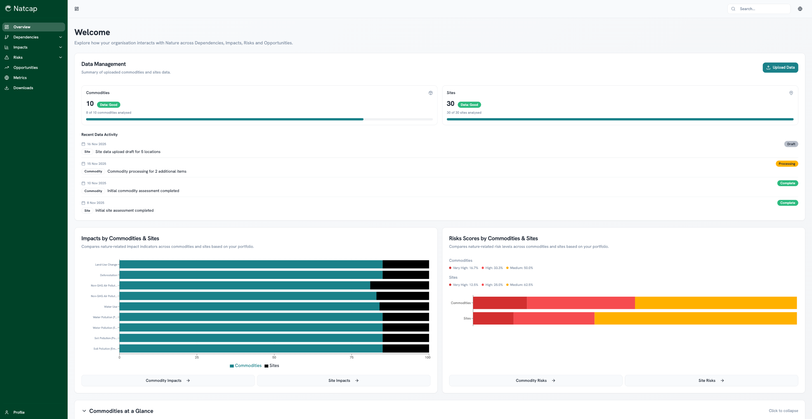The height and width of the screenshot is (419, 812).
Task: Click the globe language icon top right
Action: pyautogui.click(x=800, y=9)
